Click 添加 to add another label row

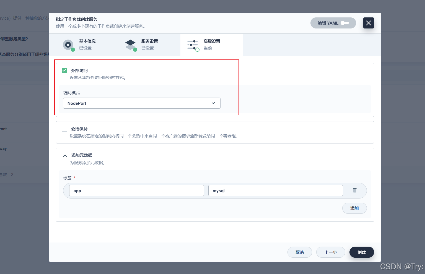[354, 208]
